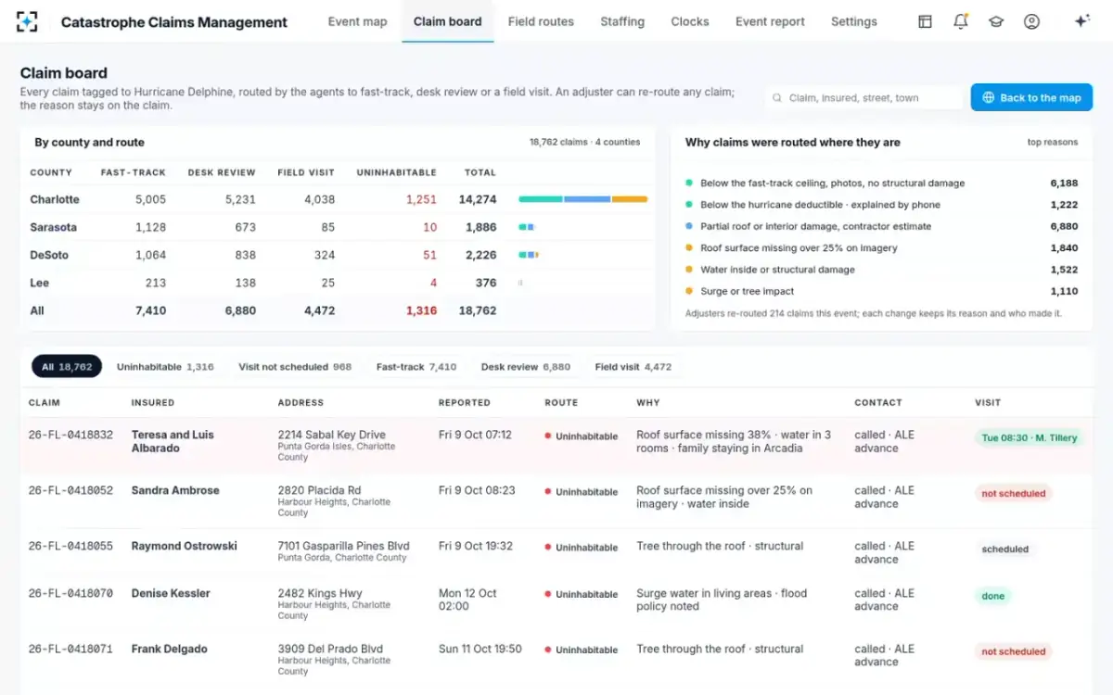Click Sarasota county row label
This screenshot has width=1113, height=695.
tap(53, 227)
